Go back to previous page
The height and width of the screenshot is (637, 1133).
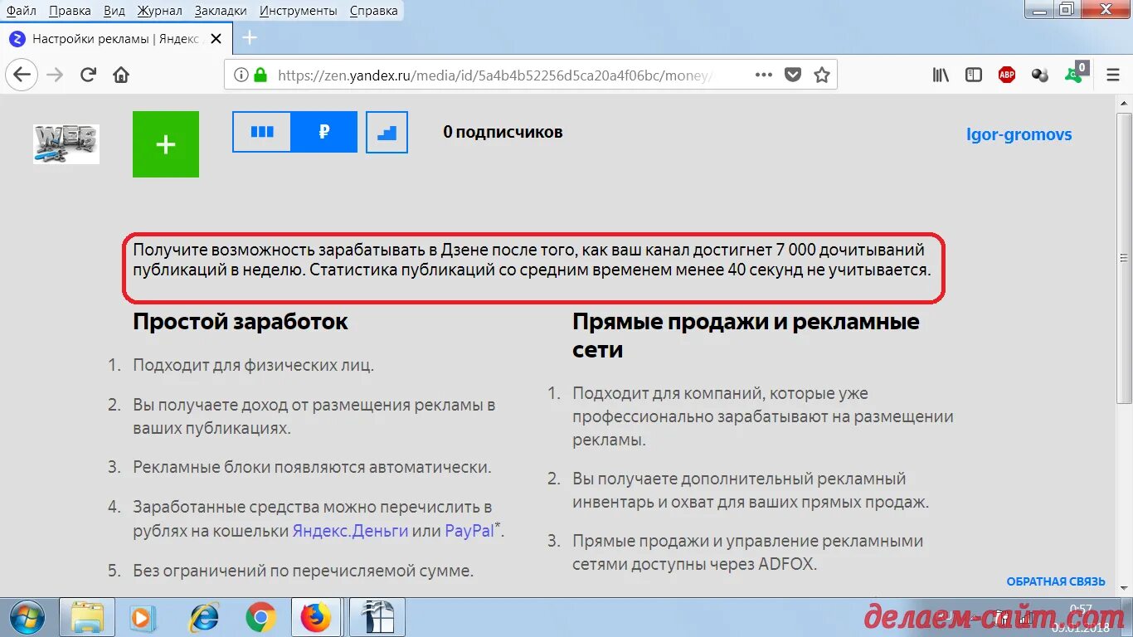coord(22,75)
